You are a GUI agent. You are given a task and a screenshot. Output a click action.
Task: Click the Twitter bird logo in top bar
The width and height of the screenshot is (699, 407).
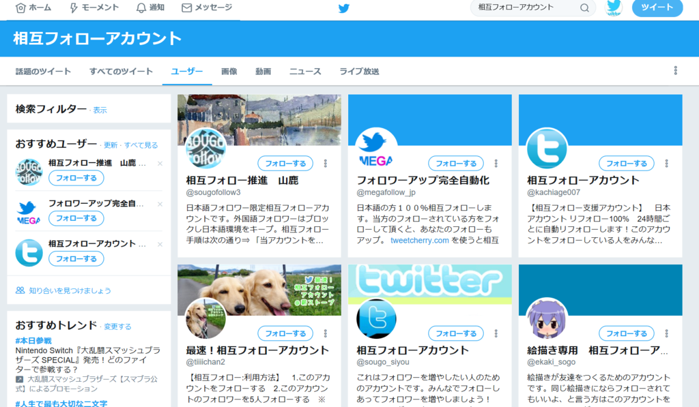344,8
